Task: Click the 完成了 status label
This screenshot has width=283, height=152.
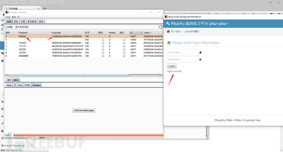Action: [8, 135]
